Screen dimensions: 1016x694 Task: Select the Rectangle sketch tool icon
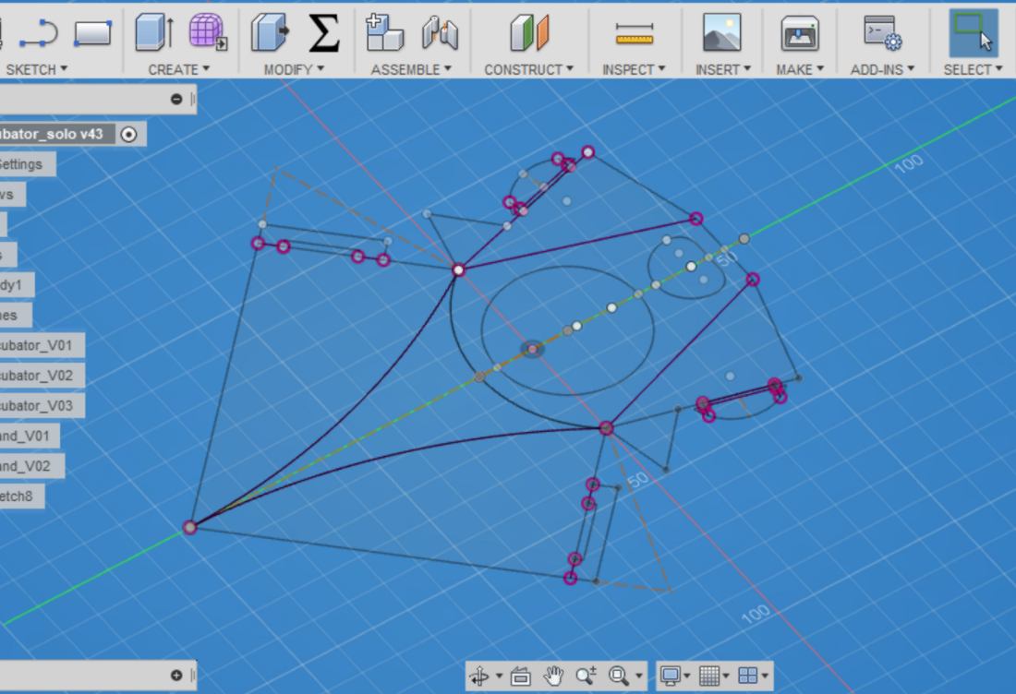pyautogui.click(x=92, y=32)
